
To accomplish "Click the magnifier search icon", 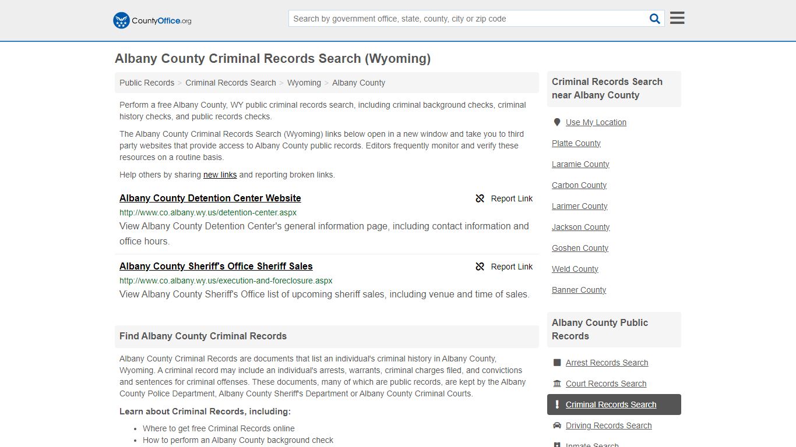I will pos(655,19).
